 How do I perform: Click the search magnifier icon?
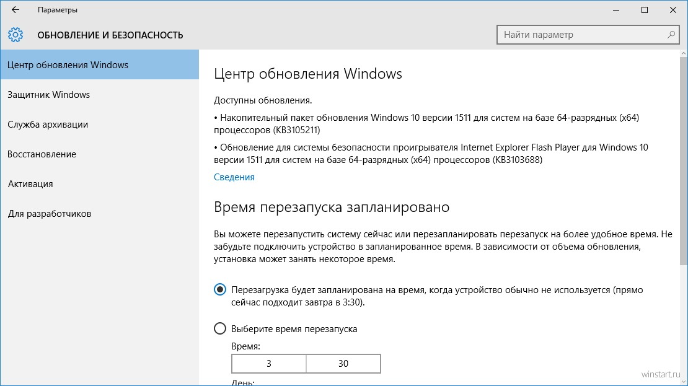(671, 35)
